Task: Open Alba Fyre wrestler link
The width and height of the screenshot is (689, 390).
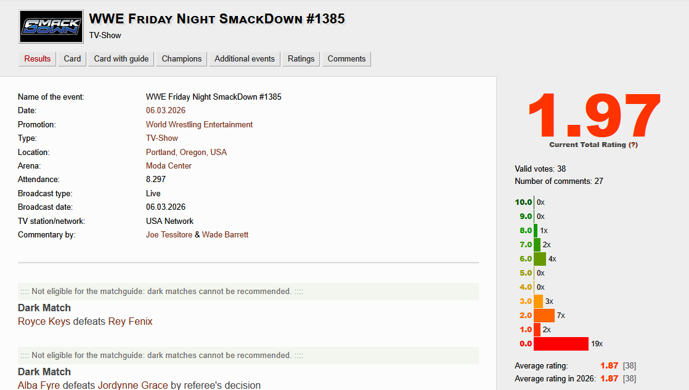Action: [39, 385]
